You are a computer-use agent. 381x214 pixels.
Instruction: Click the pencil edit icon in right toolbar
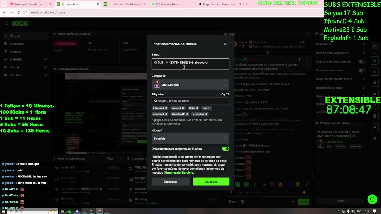click(x=374, y=46)
